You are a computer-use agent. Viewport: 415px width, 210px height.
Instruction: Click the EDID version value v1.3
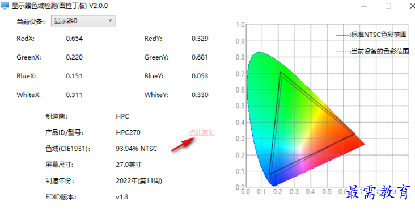point(122,197)
